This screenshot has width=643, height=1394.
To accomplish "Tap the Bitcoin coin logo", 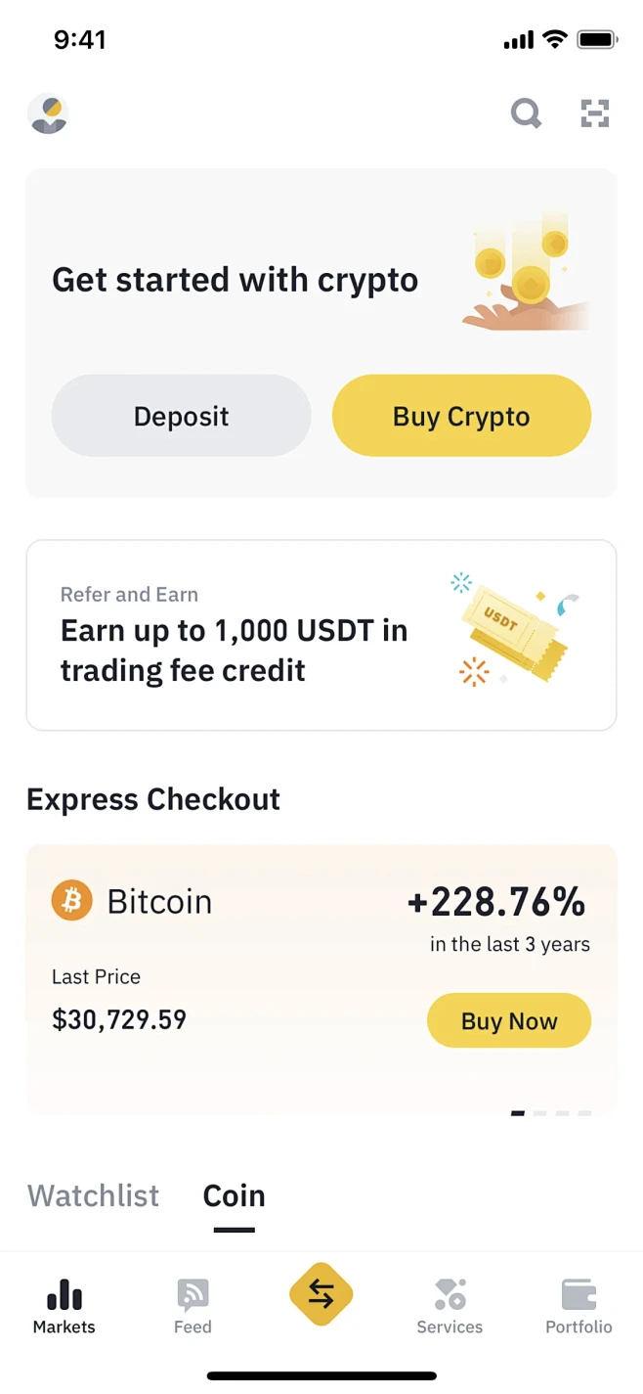I will click(x=70, y=901).
